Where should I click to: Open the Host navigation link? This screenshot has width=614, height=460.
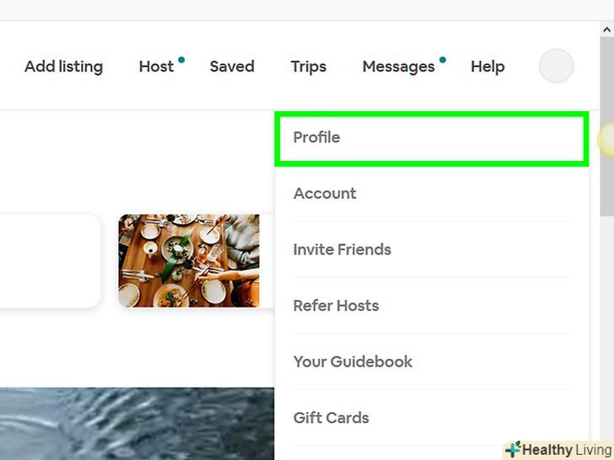point(156,67)
